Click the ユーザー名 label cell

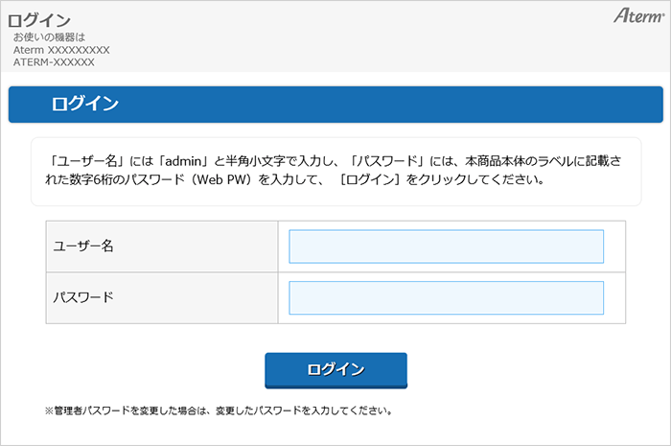[161, 246]
